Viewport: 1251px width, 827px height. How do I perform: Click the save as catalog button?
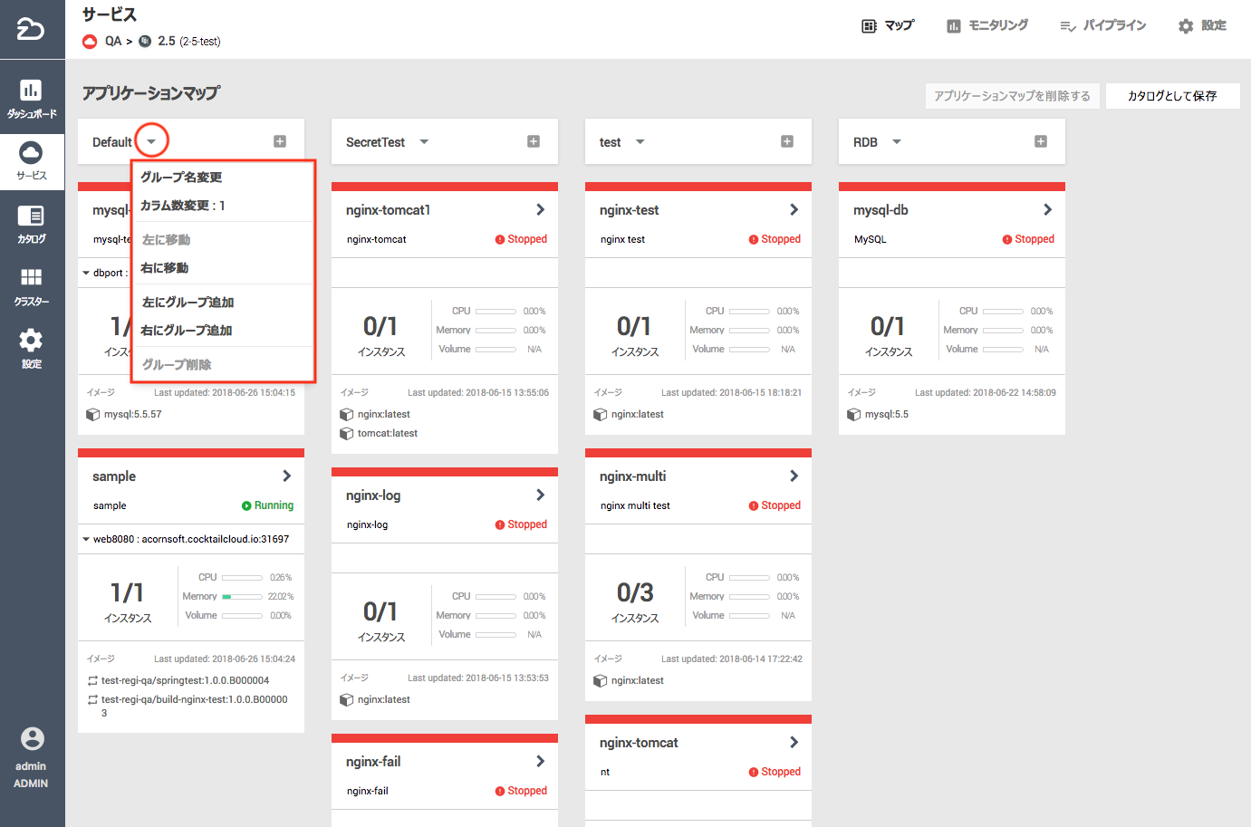click(x=1172, y=96)
